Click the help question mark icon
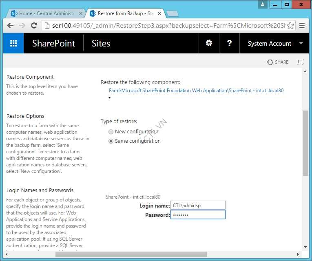 click(229, 43)
